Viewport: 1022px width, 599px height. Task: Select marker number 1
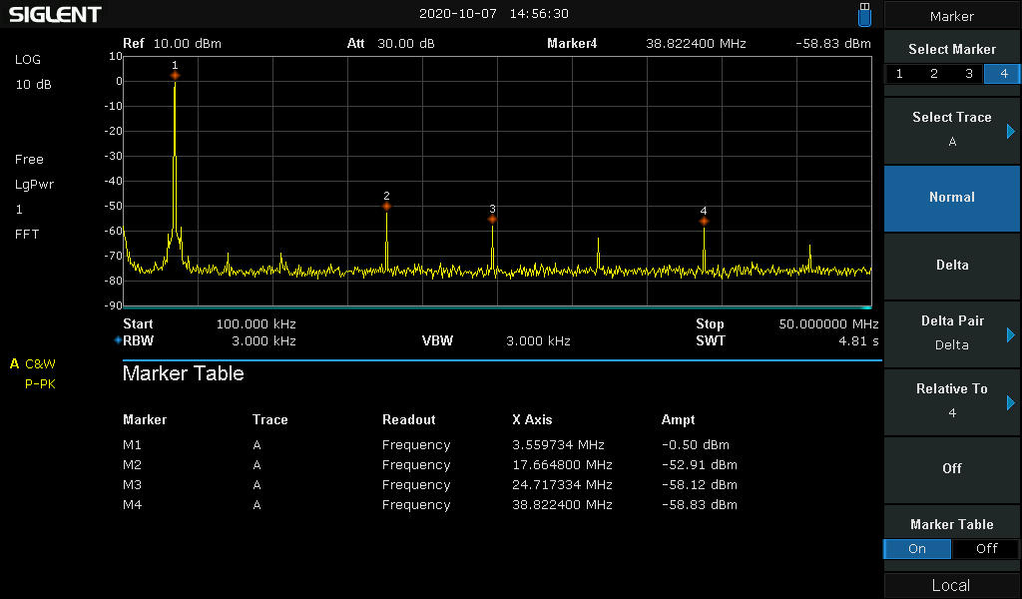pyautogui.click(x=899, y=74)
